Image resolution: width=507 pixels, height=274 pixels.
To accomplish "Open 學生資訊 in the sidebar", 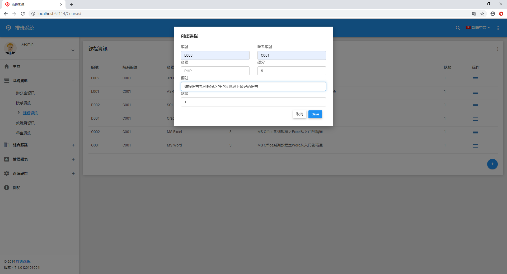I will (24, 133).
